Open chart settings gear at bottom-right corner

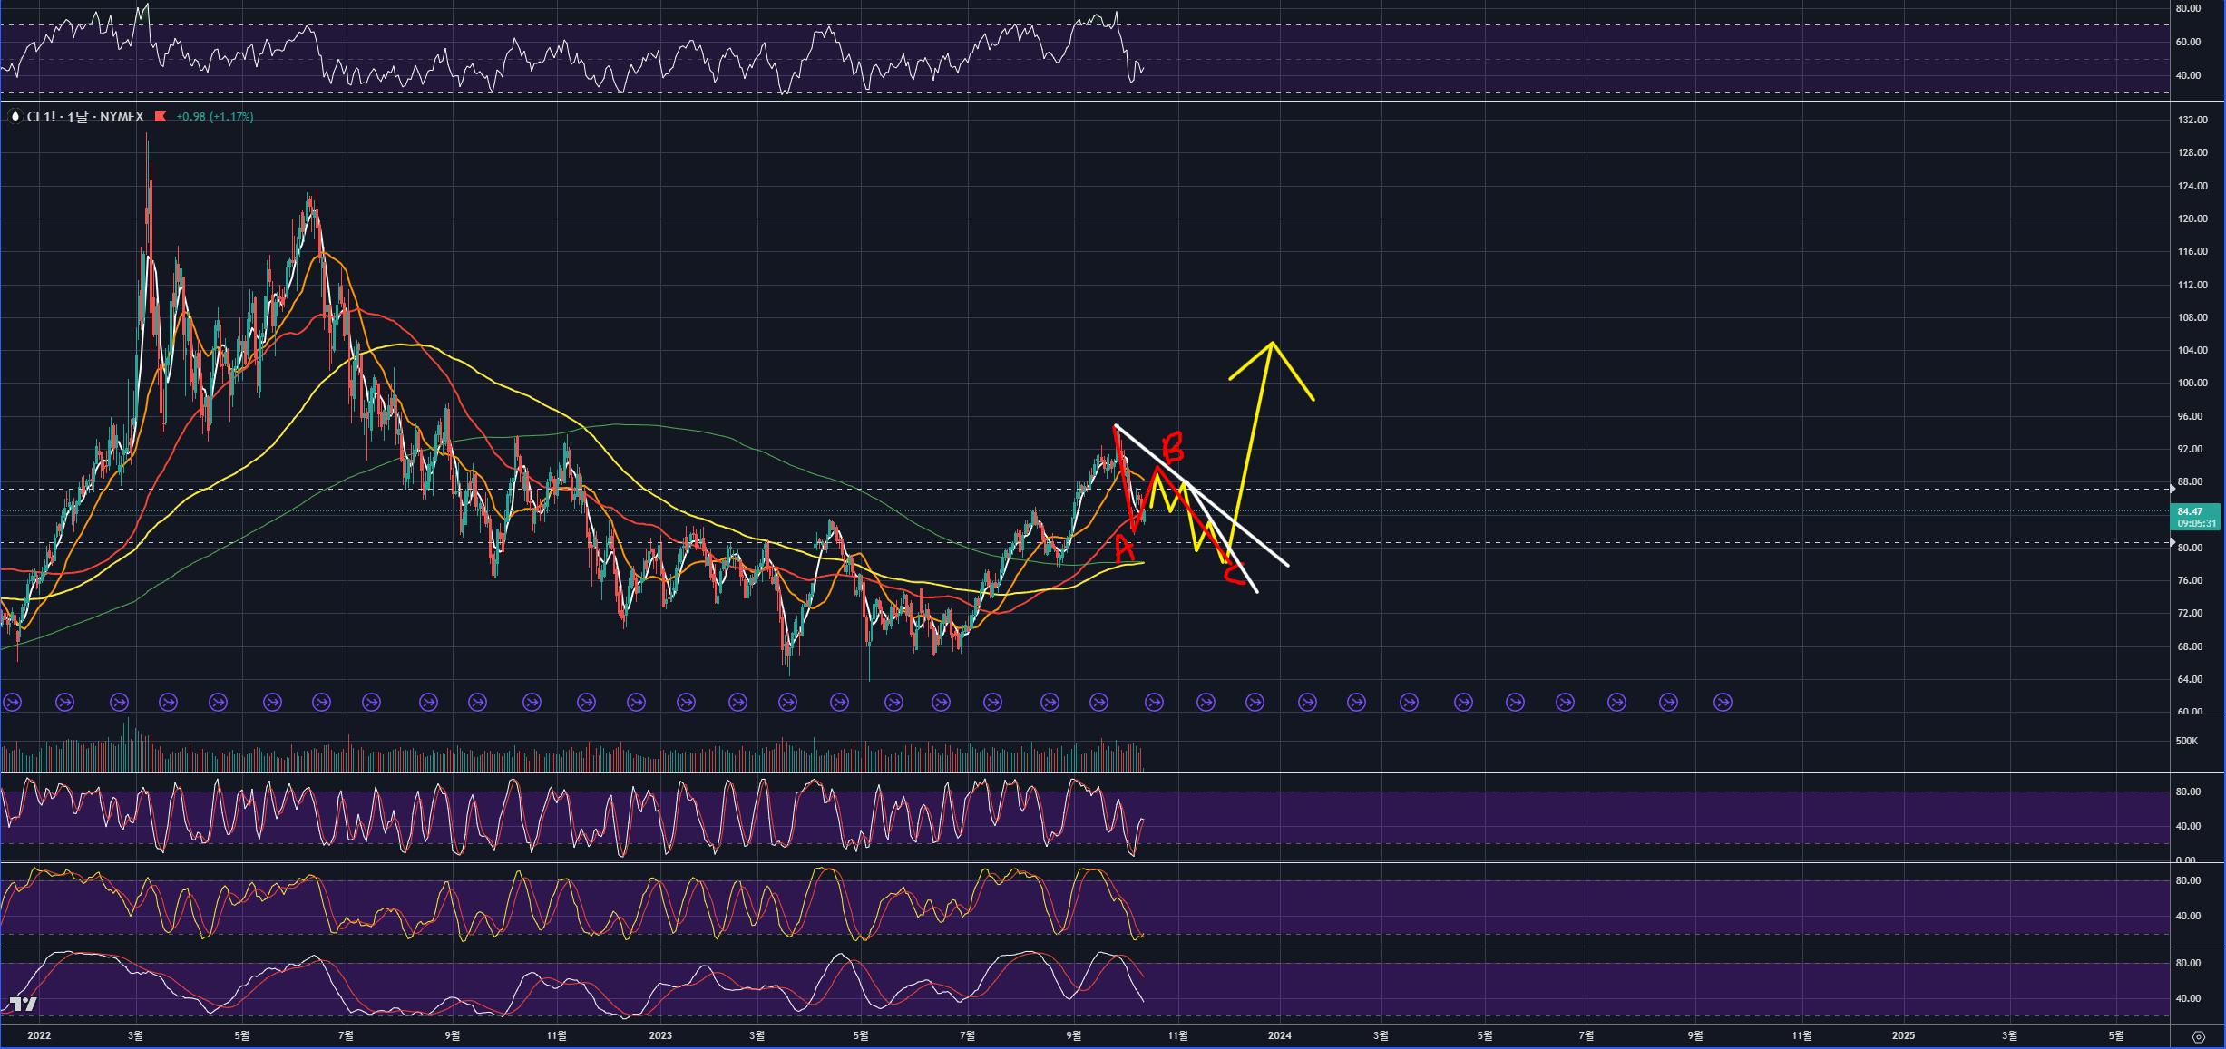(2198, 1036)
